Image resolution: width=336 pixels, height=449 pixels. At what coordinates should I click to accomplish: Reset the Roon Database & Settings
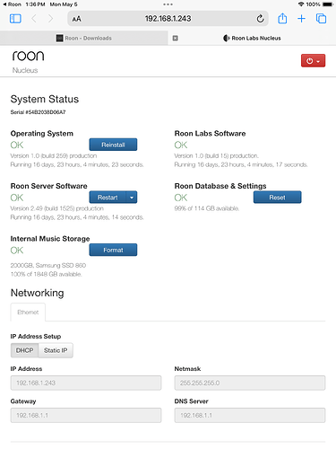click(277, 198)
